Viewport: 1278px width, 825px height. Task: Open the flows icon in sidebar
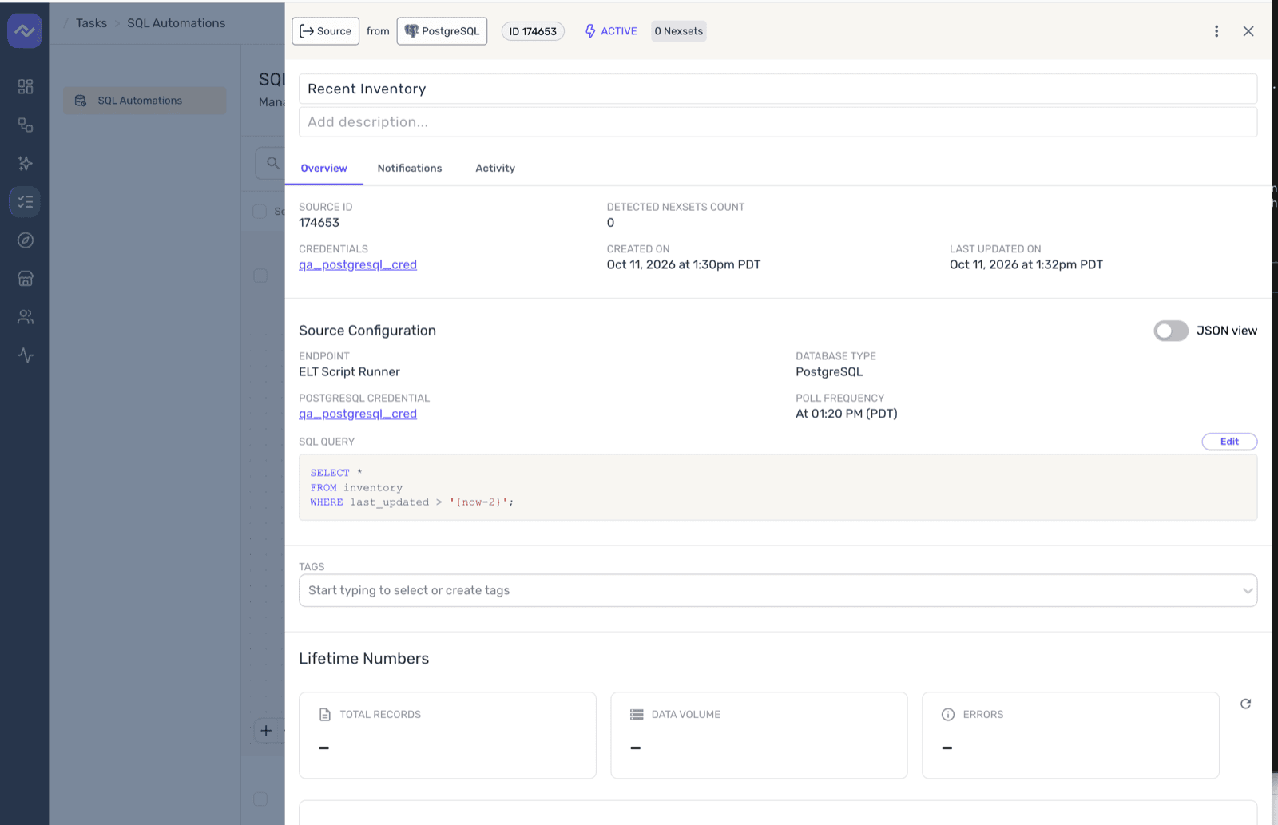tap(26, 125)
